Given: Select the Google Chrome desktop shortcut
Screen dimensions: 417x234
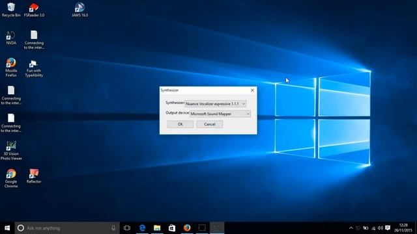Looking at the screenshot, I should (x=11, y=178).
